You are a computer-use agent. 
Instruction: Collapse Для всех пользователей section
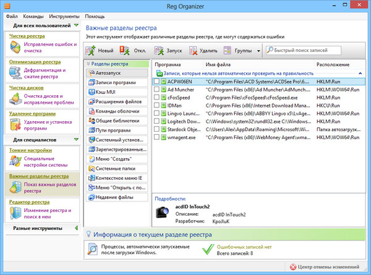76,26
